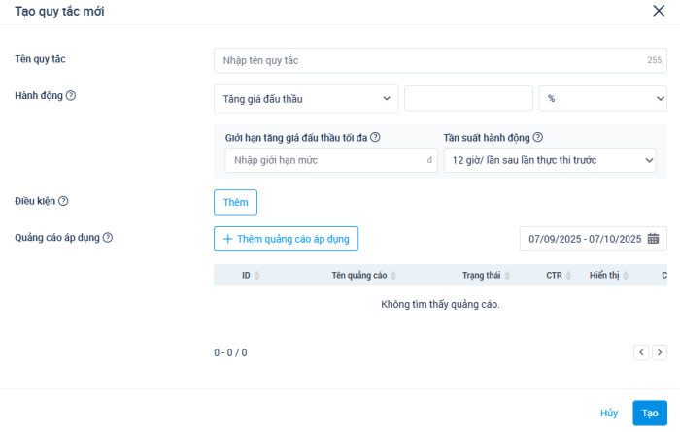Go to next page arrow
Screen dimensions: 680x432
660,352
